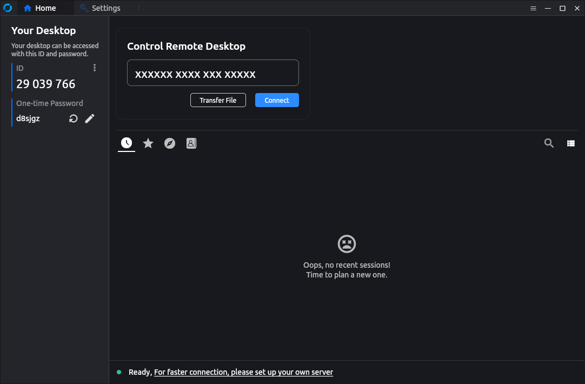Open the Address Book

[191, 143]
